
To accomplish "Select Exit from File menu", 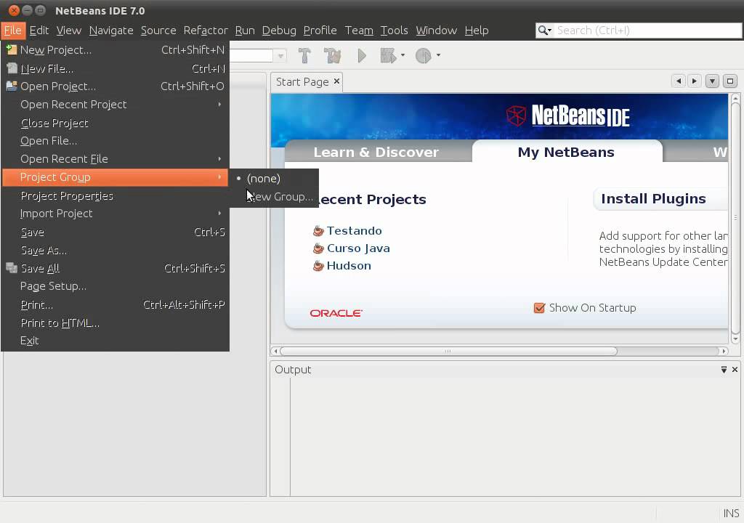I will click(x=116, y=341).
